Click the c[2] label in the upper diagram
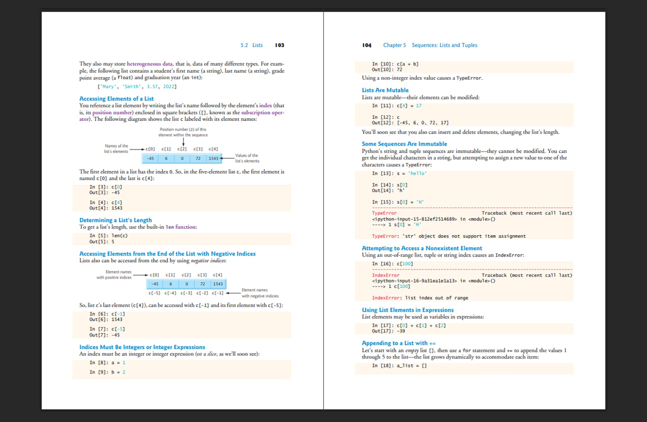 pos(182,149)
